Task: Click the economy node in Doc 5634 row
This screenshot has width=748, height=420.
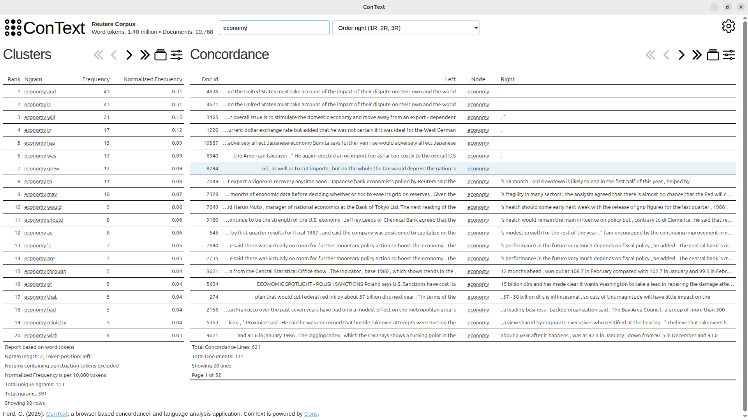Action: (x=478, y=284)
